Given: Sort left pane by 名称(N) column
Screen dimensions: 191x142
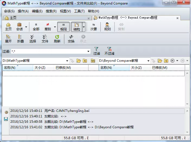Looking at the screenshot, I should 18,68.
